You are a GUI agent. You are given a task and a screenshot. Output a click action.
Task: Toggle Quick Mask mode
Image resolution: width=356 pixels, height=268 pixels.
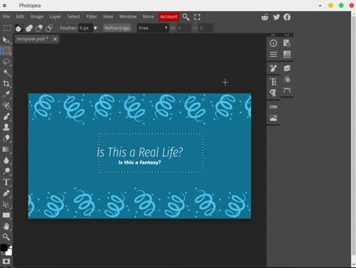6,261
